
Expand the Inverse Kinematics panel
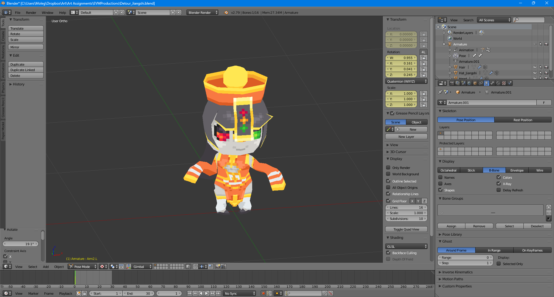coord(457,272)
